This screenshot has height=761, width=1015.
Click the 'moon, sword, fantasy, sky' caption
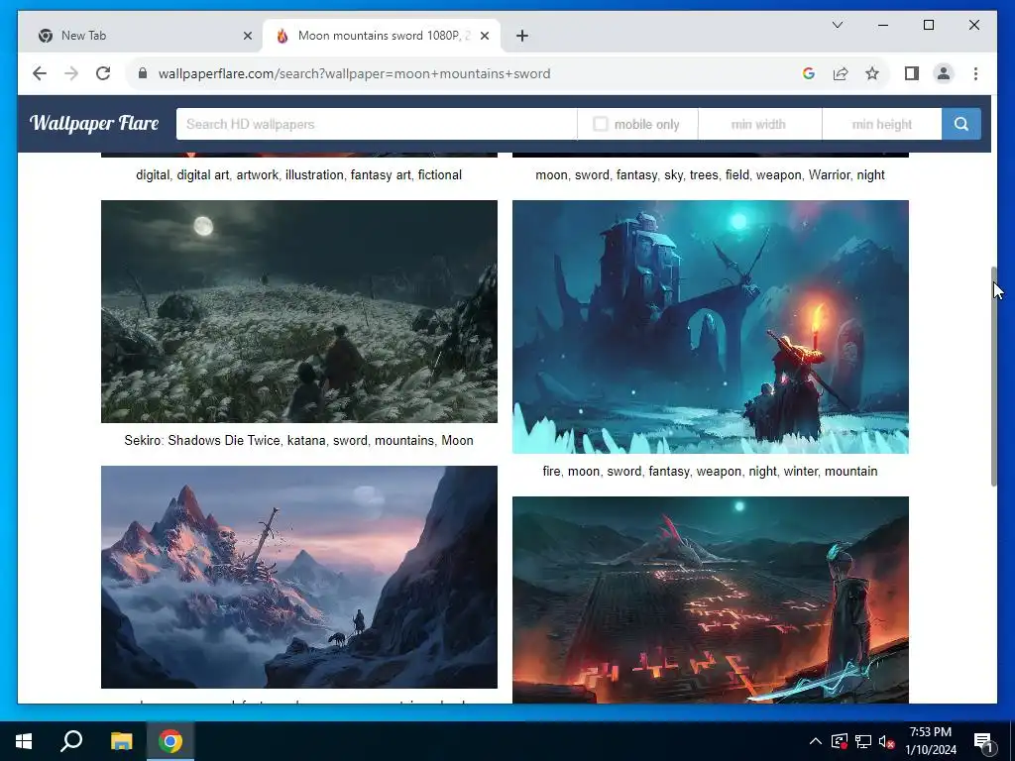click(x=710, y=175)
